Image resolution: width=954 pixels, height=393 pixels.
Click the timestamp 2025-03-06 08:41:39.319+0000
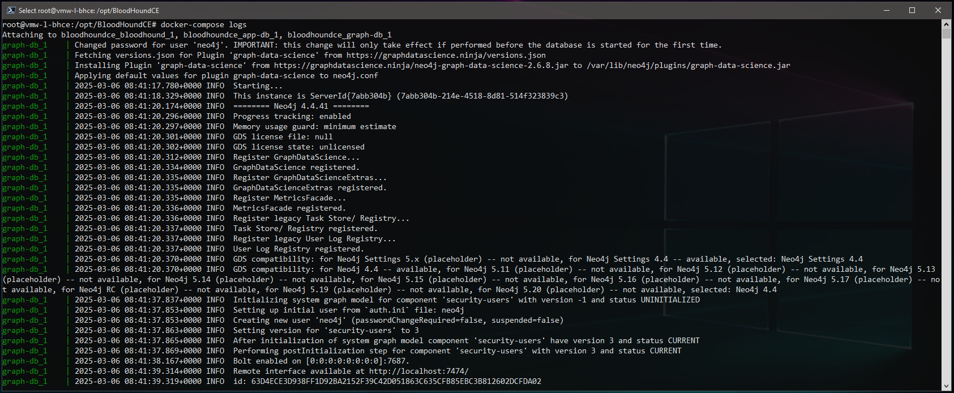[138, 381]
